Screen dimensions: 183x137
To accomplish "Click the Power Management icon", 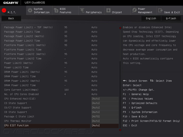I will (x=134, y=10).
